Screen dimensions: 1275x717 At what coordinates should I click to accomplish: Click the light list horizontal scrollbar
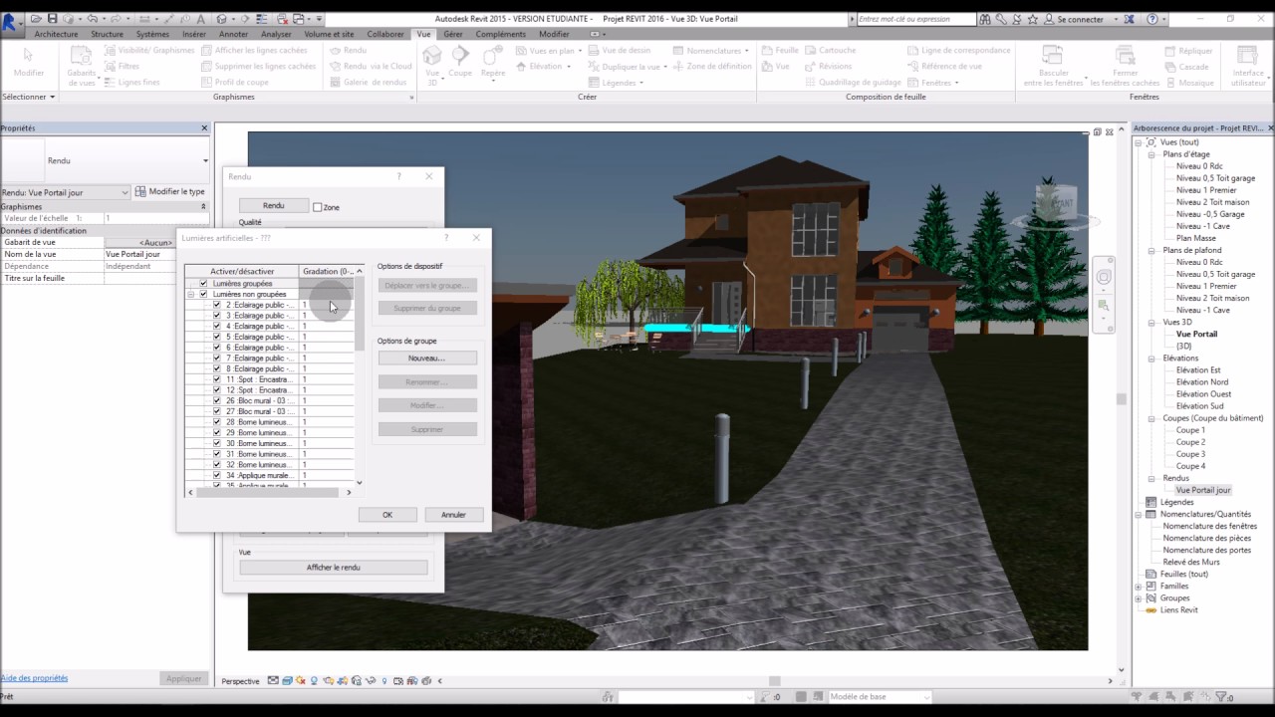[x=269, y=492]
